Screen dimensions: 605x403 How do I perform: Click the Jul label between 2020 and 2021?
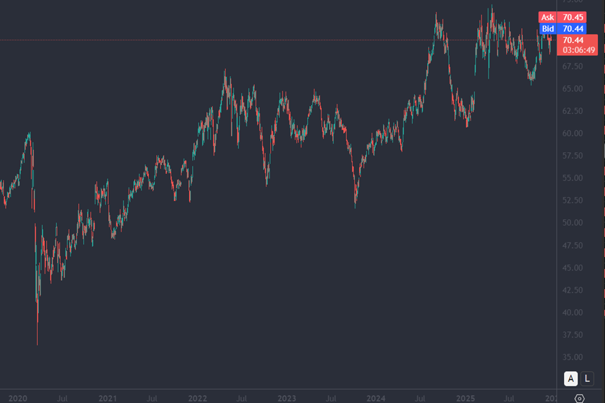(62, 399)
